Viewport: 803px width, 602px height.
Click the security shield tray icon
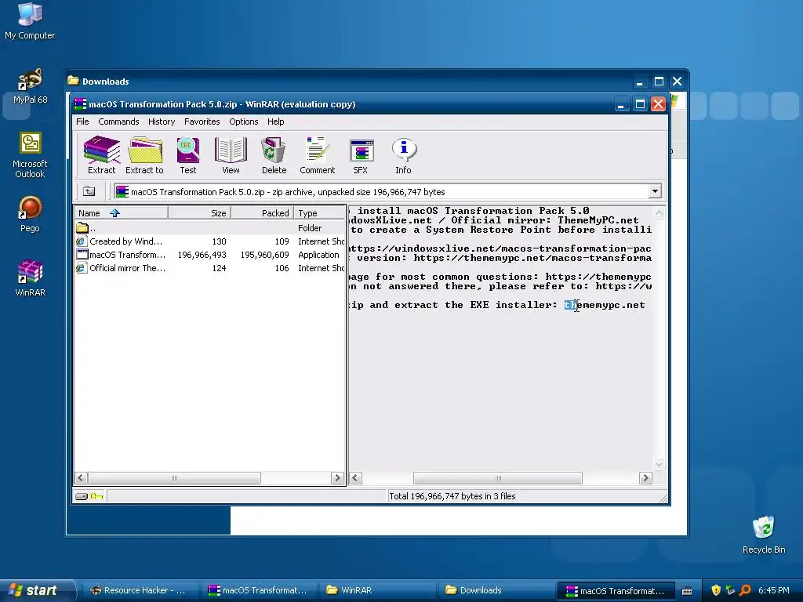[716, 590]
